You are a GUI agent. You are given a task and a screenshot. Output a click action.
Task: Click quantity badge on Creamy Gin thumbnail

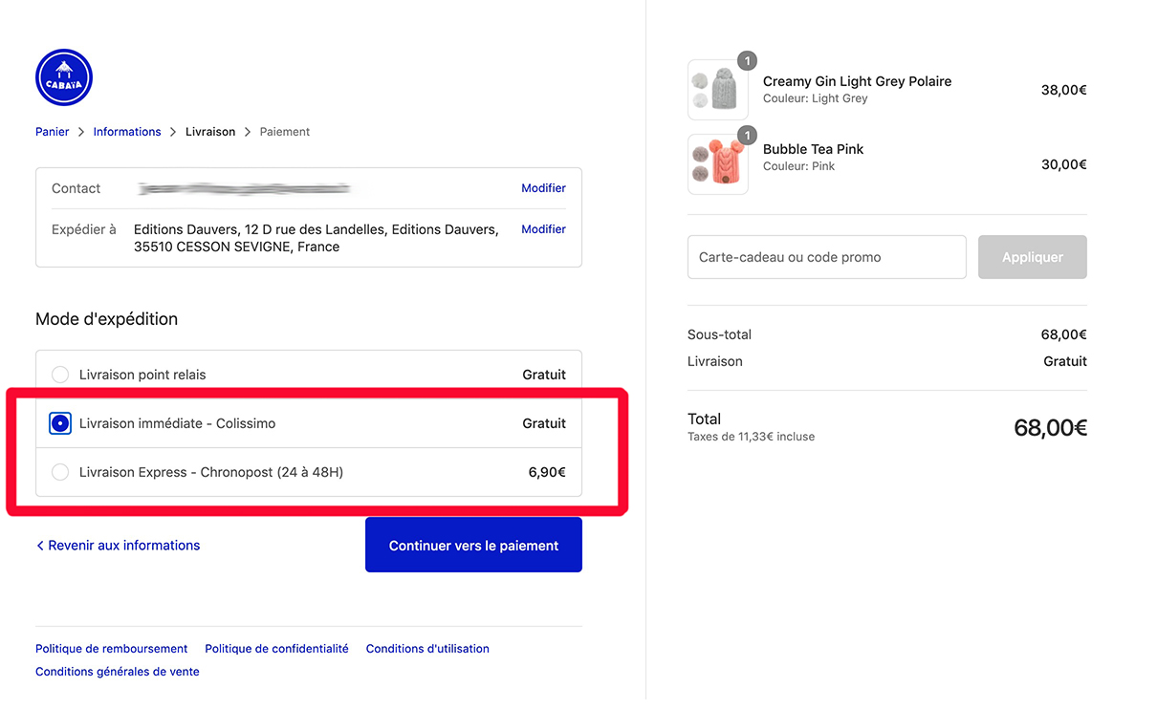point(747,61)
